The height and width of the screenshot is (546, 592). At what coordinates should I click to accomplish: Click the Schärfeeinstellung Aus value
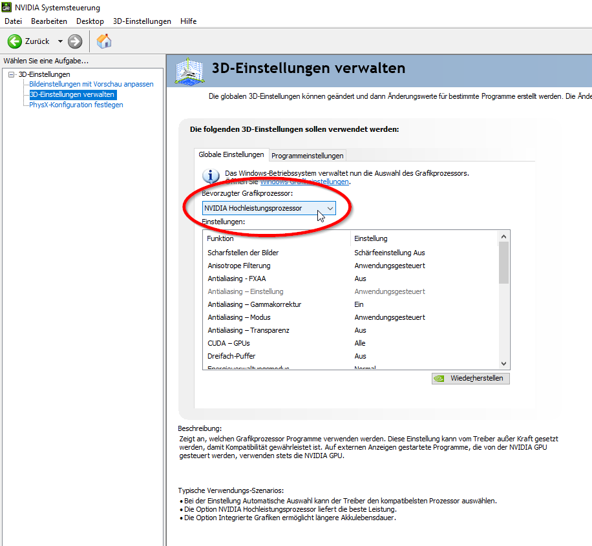(389, 253)
